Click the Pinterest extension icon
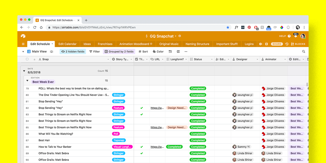Screen dimensions: 326x163 [x=249, y=27]
